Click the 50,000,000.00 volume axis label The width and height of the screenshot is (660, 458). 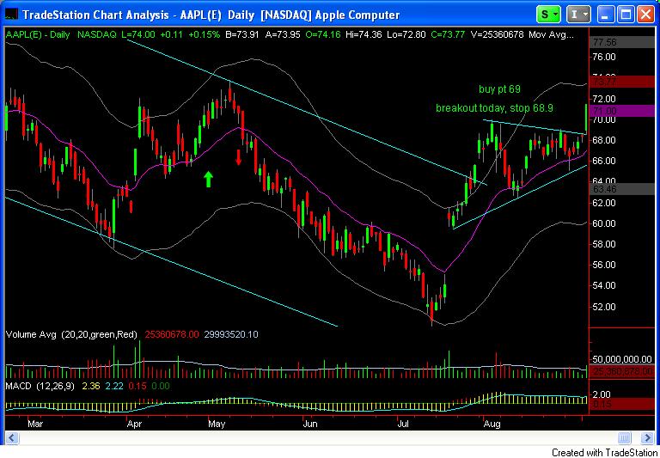pyautogui.click(x=624, y=359)
